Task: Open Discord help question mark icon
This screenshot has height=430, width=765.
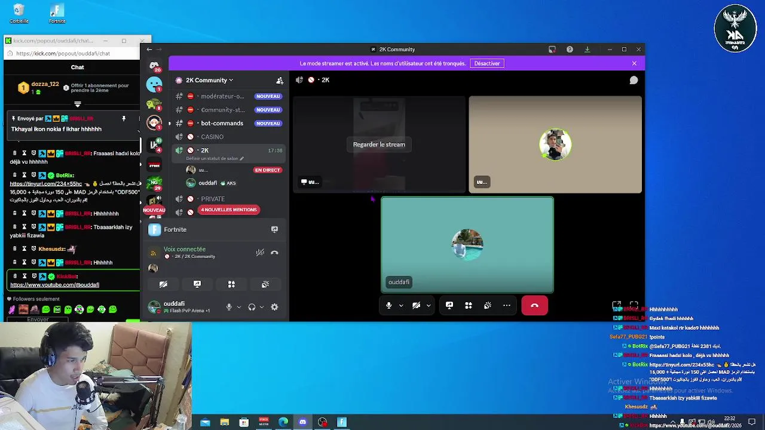Action: 570,50
